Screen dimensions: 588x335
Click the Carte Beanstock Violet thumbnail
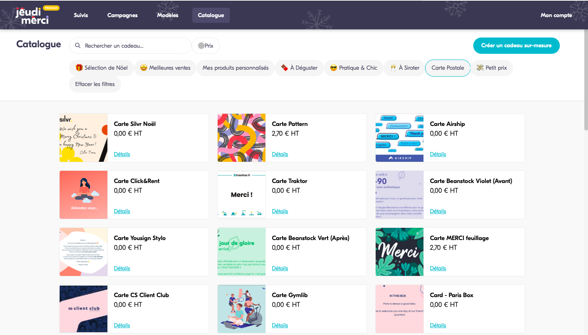tap(400, 195)
